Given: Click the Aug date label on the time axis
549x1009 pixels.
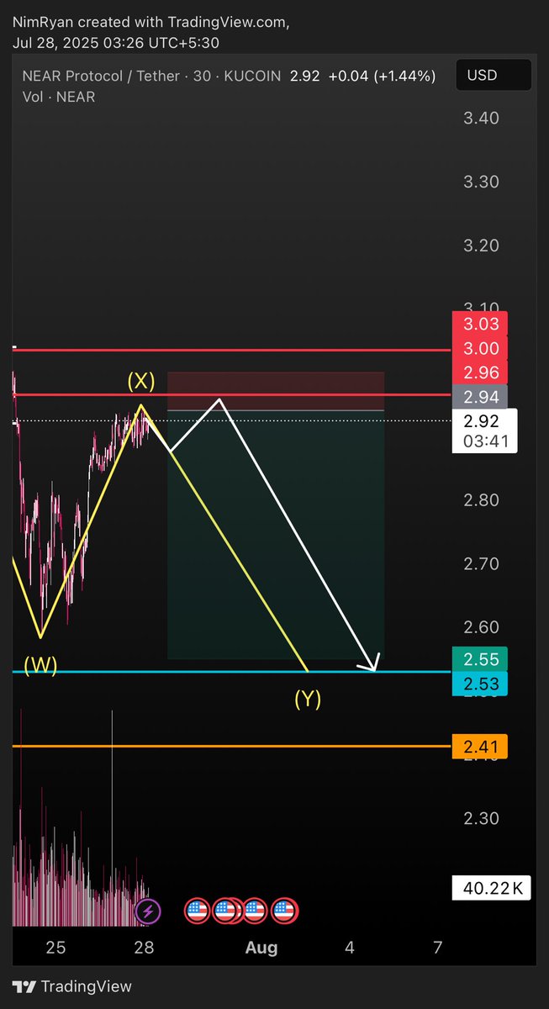Looking at the screenshot, I should click(x=261, y=948).
